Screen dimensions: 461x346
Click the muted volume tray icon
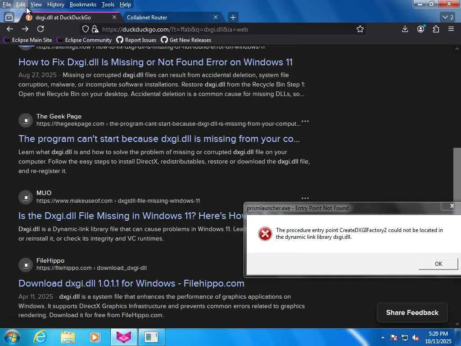[x=416, y=338]
